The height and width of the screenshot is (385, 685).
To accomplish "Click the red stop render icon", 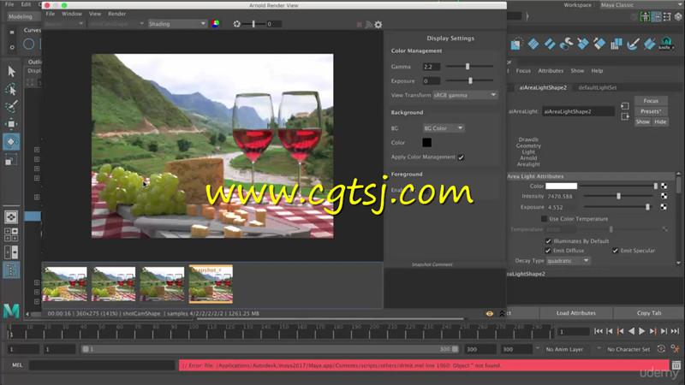I will tap(359, 25).
